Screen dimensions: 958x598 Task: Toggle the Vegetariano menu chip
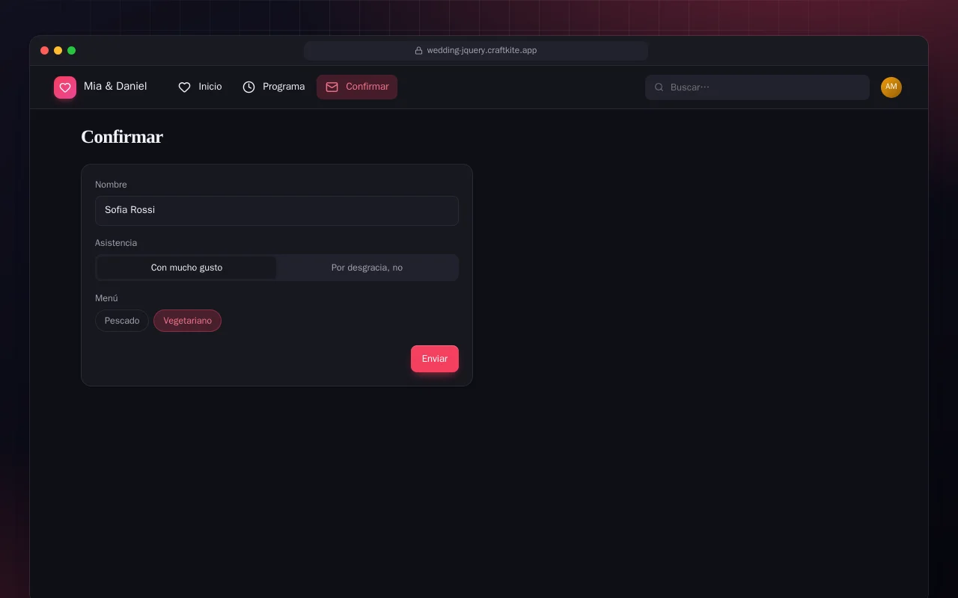point(187,321)
